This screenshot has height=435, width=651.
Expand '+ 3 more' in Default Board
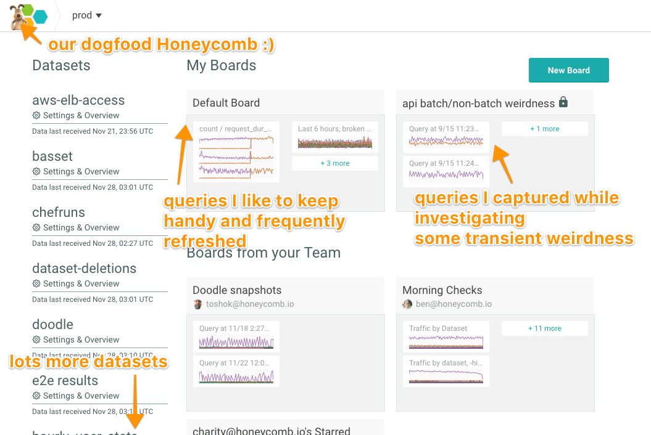tap(334, 163)
